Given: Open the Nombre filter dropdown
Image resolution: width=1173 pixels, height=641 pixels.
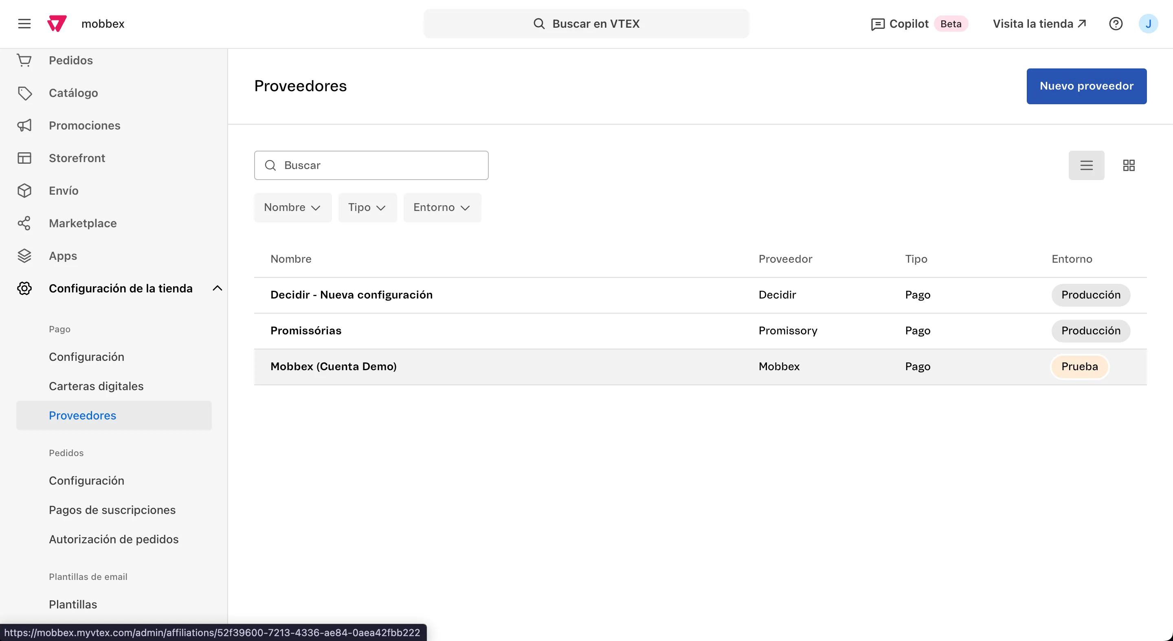Looking at the screenshot, I should pos(293,208).
